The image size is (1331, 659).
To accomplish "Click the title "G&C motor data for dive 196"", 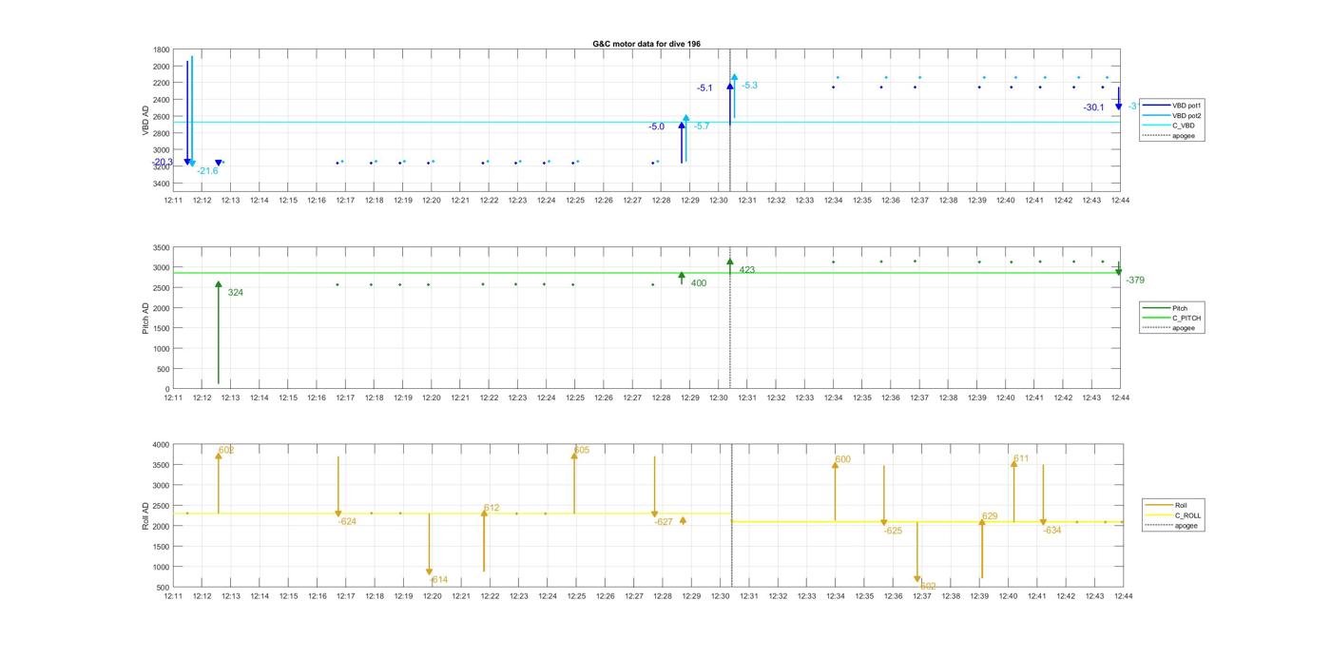I will pos(646,44).
